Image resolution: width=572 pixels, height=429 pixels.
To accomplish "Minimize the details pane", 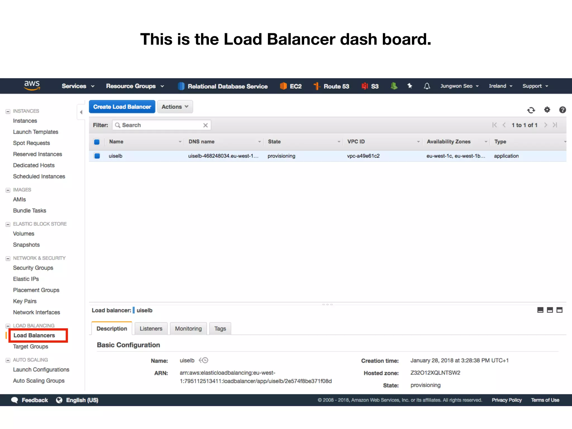I will click(x=540, y=310).
